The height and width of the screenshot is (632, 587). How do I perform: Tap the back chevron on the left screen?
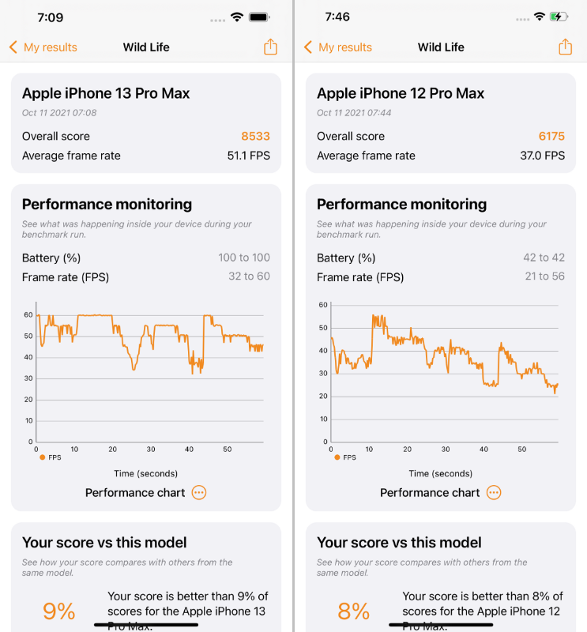pos(13,47)
